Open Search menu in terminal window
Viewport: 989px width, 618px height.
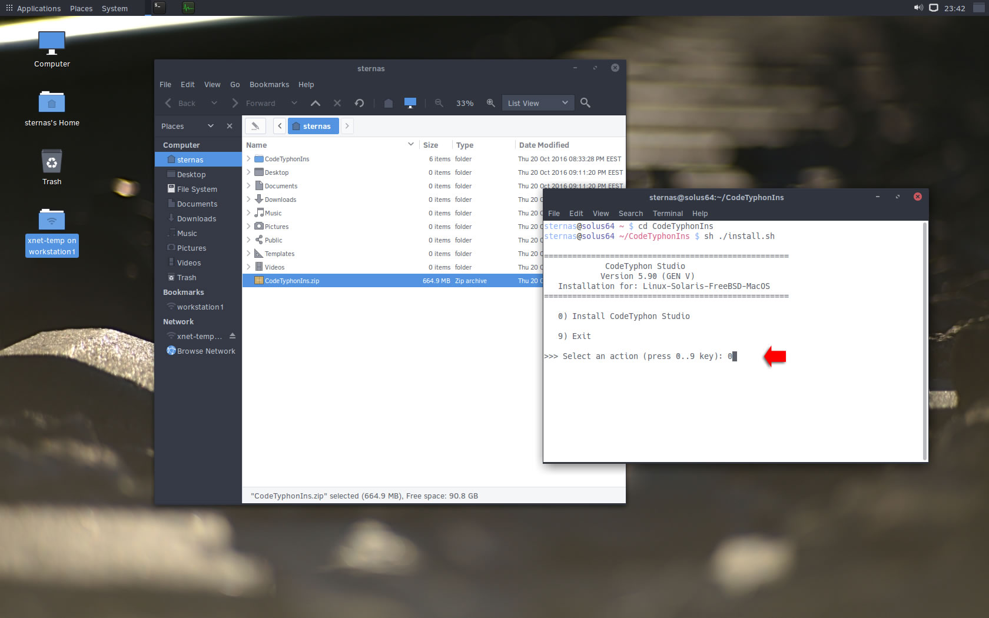tap(630, 214)
